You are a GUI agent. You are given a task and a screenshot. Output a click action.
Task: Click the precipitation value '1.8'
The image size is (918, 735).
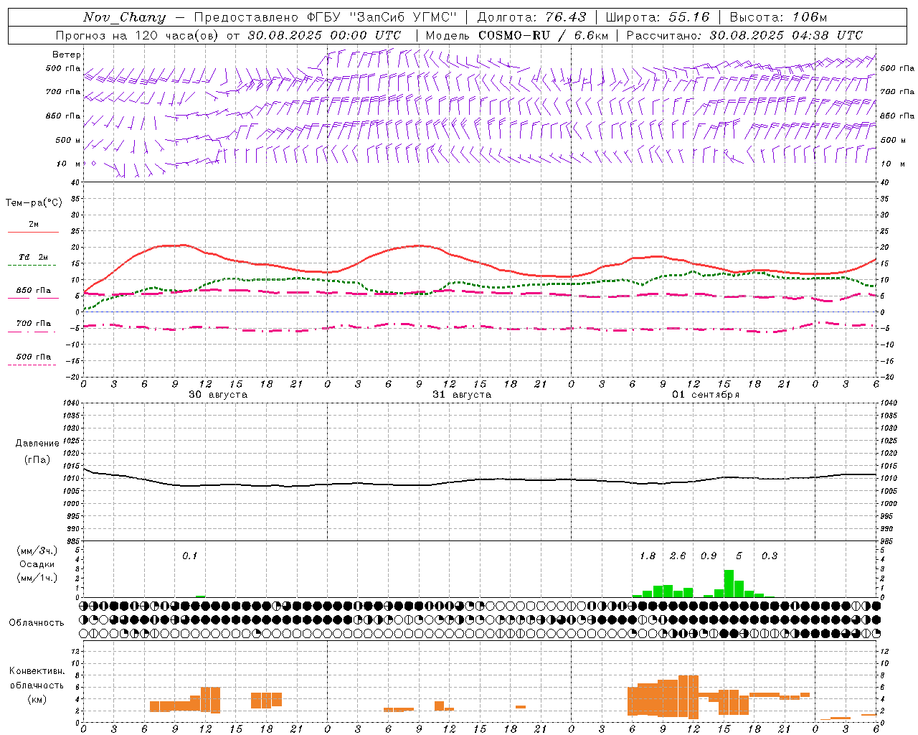648,556
